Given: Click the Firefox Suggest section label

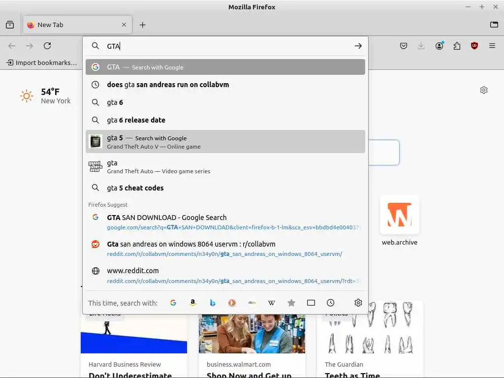Looking at the screenshot, I should tap(108, 205).
